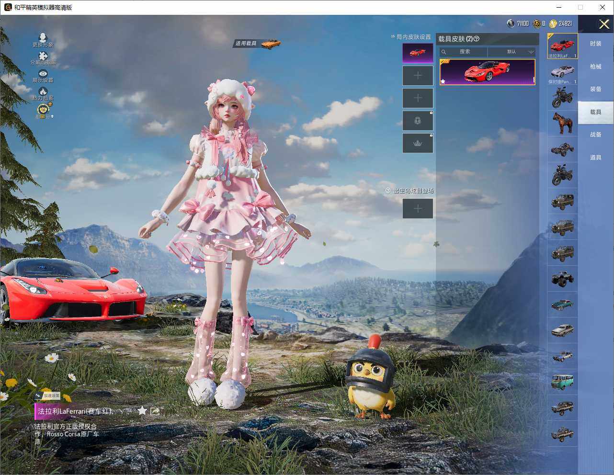The height and width of the screenshot is (475, 614).
Task: Select the 道具 items tab
Action: pos(595,158)
